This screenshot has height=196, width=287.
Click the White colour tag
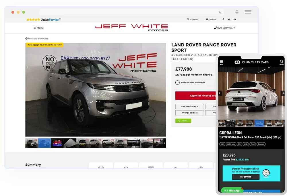pyautogui.click(x=246, y=144)
